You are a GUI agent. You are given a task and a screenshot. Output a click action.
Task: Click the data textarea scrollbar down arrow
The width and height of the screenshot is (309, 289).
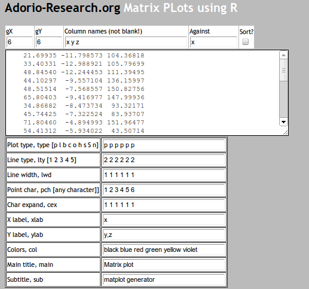click(x=283, y=122)
